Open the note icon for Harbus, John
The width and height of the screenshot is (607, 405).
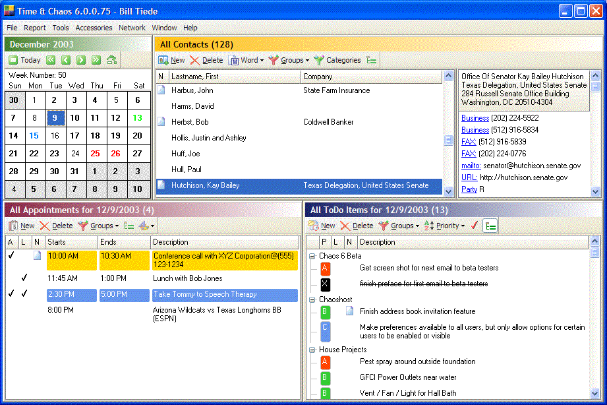tap(161, 90)
